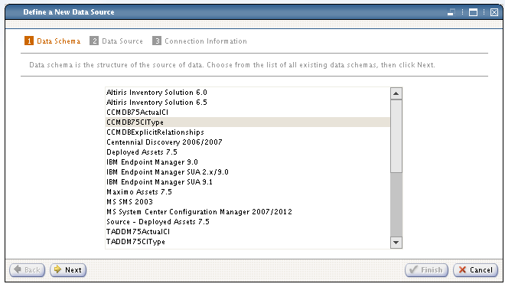Cancel the new data source wizard
Screen dimensions: 505x287
point(476,270)
